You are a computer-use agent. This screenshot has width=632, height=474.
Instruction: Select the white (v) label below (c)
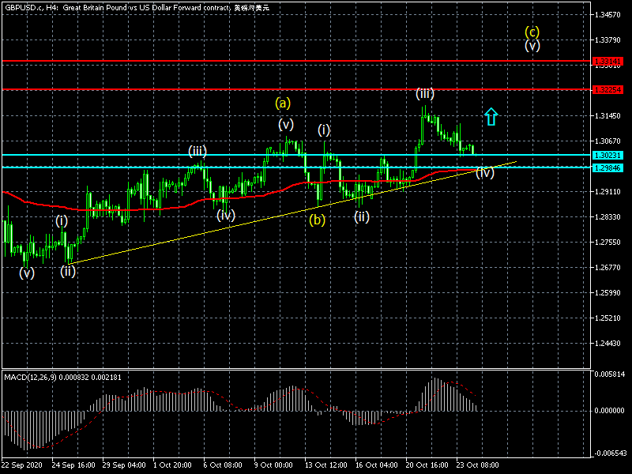pyautogui.click(x=532, y=46)
